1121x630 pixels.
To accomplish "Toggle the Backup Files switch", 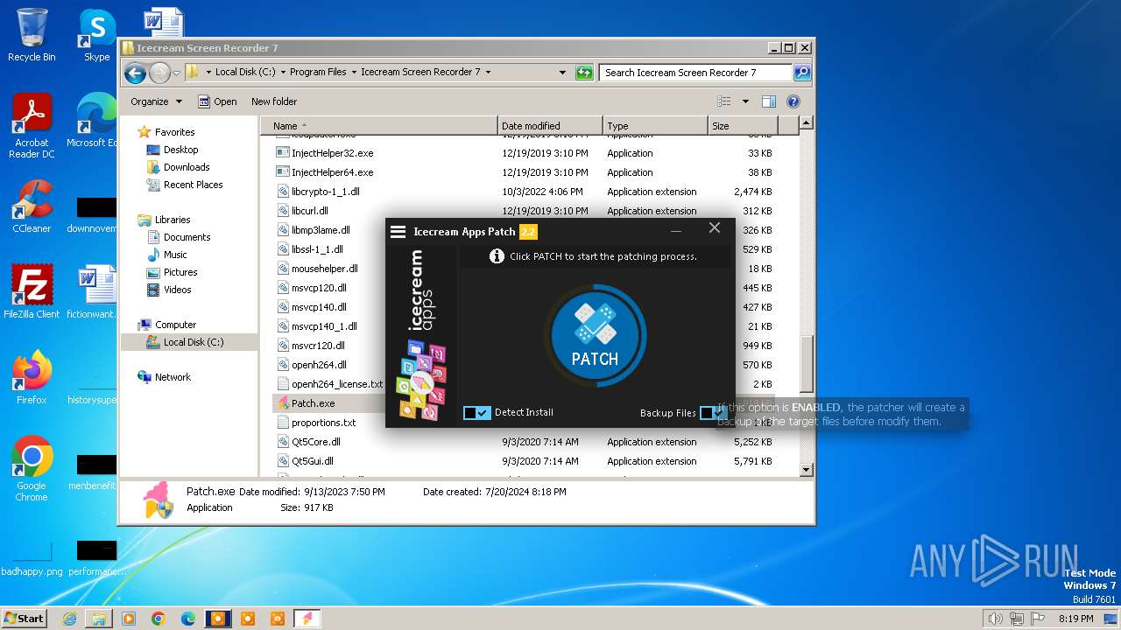I will (x=712, y=413).
